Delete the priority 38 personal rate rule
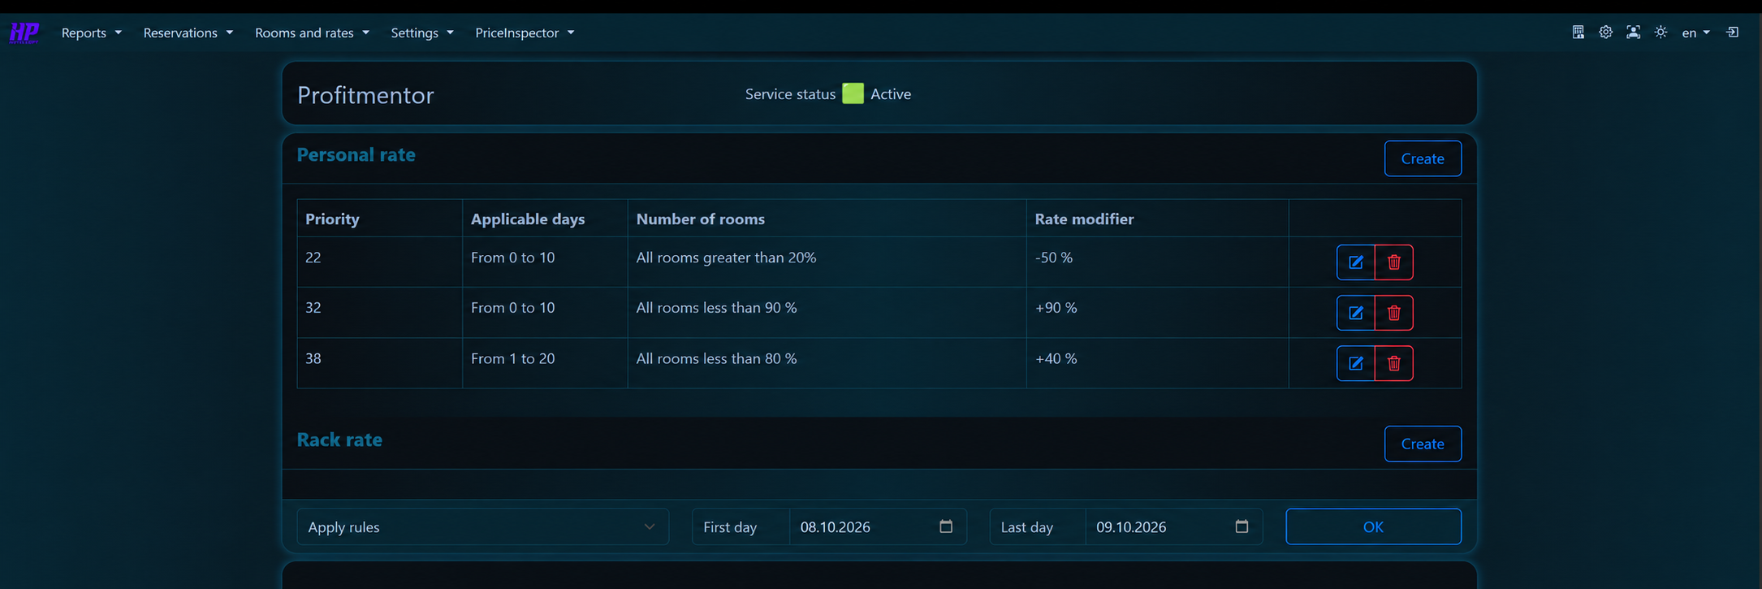 tap(1393, 363)
